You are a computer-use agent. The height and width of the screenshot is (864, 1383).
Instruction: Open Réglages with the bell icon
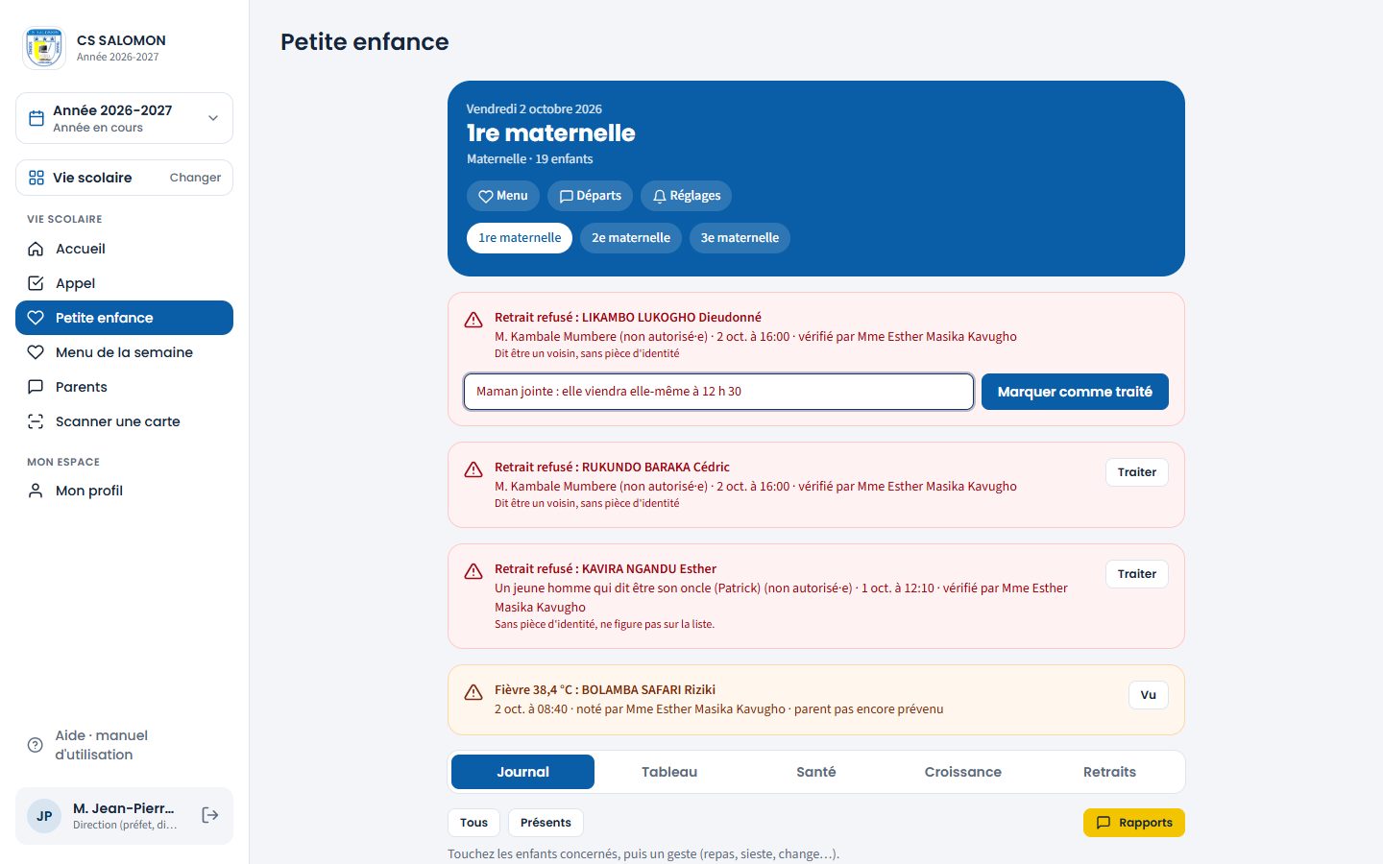(686, 196)
